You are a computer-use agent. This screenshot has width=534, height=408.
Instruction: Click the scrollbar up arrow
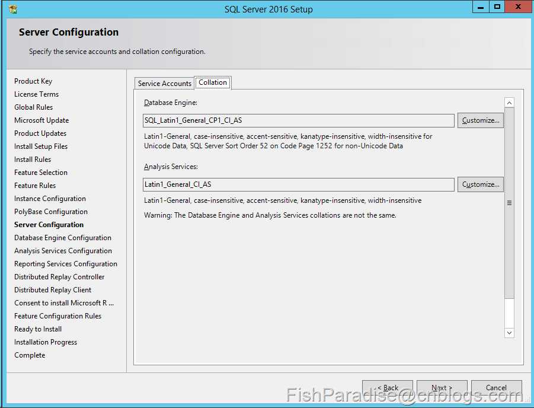(x=509, y=103)
